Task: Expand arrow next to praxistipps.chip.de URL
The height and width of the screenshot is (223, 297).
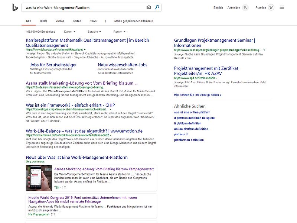Action: [110, 109]
